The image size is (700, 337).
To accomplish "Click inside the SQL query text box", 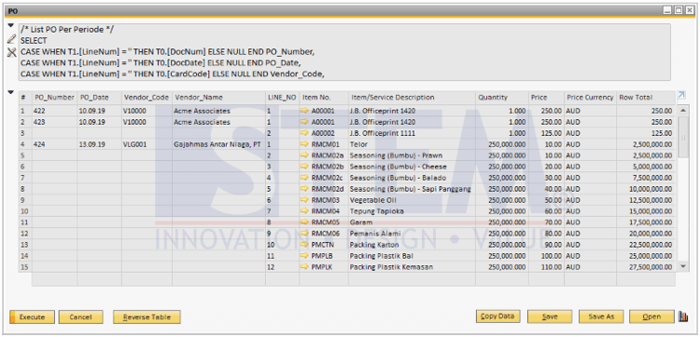I will 344,52.
